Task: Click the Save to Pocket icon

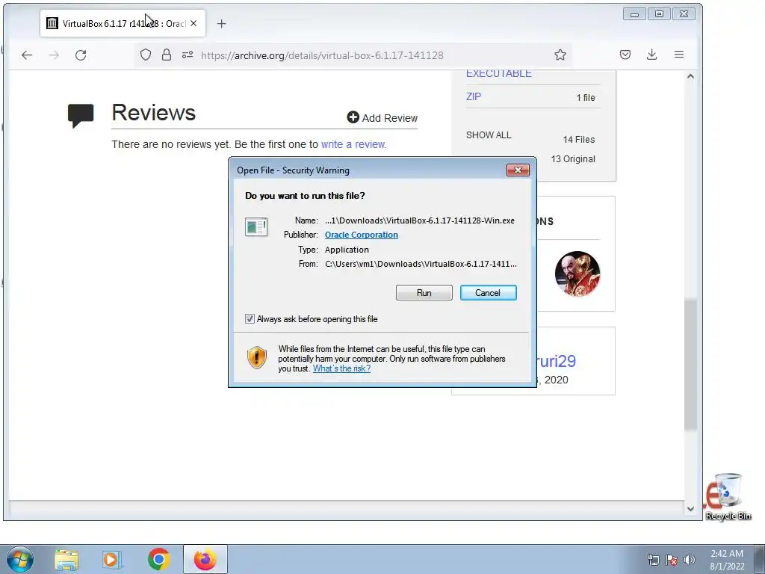Action: [x=625, y=55]
